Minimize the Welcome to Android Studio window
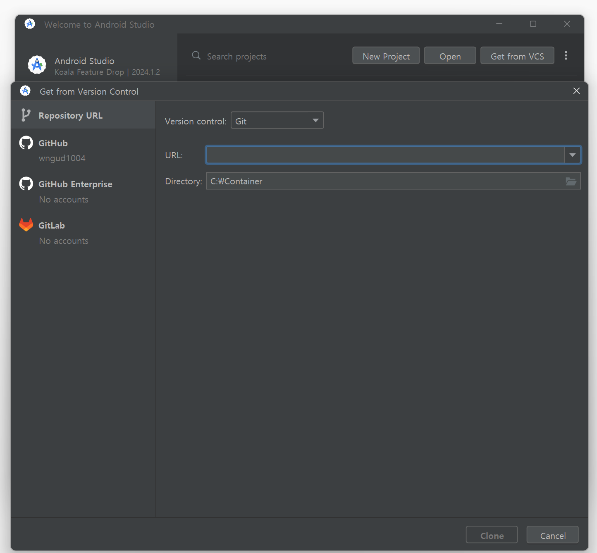Image resolution: width=597 pixels, height=553 pixels. (499, 24)
